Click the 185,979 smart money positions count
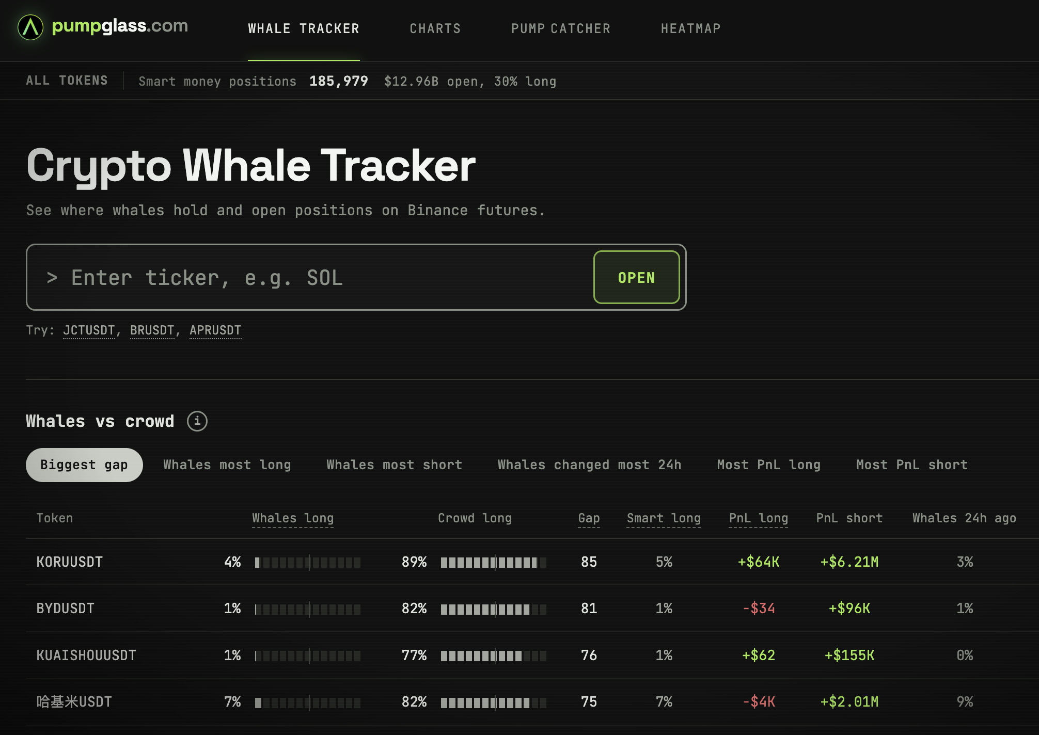 pyautogui.click(x=339, y=81)
